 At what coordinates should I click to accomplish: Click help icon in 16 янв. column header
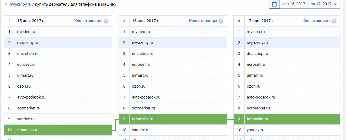(221, 21)
